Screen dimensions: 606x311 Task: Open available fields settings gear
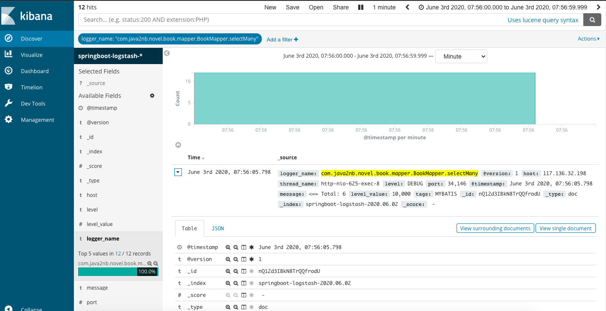click(x=152, y=96)
